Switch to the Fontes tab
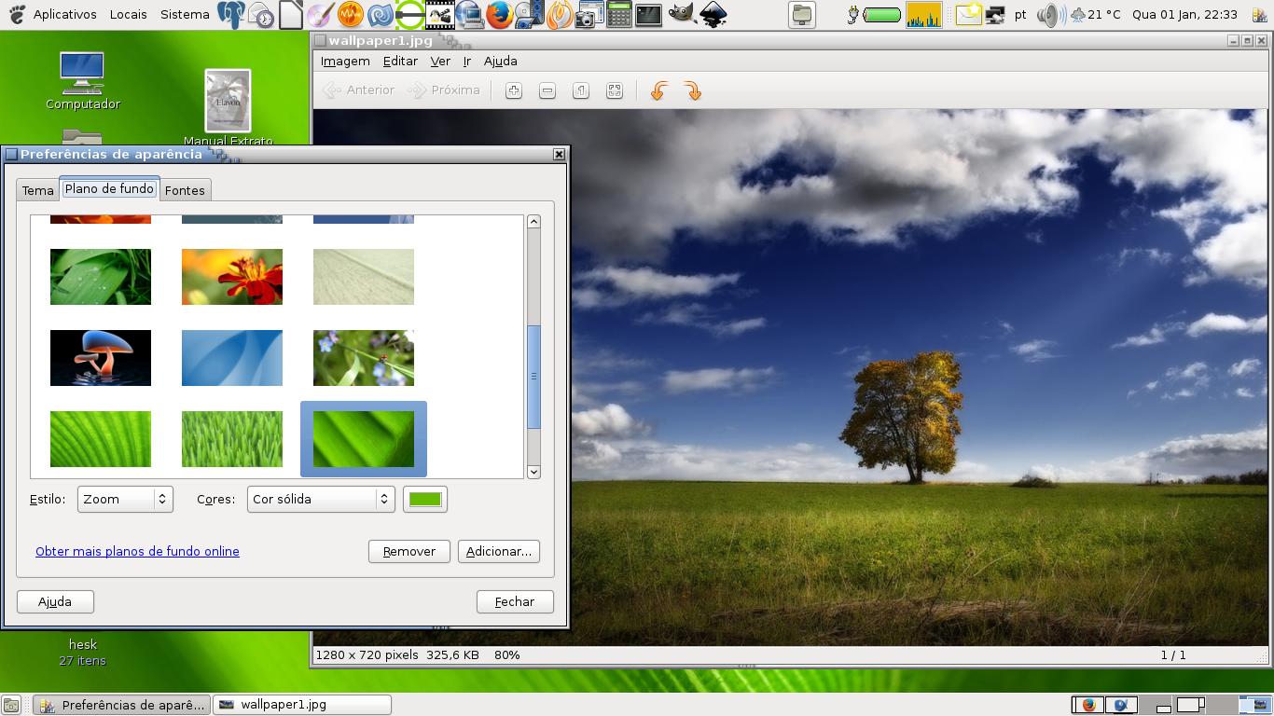Screen dimensions: 1274x716 tap(185, 190)
